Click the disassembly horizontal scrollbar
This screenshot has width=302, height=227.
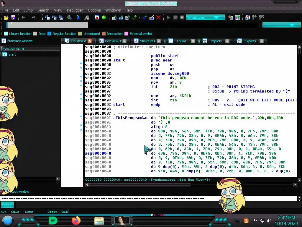[x=140, y=184]
